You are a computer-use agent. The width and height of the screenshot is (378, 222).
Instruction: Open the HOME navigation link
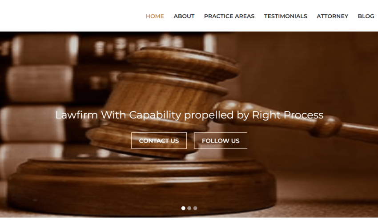[x=155, y=16]
